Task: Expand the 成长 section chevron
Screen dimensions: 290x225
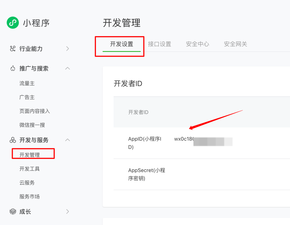Action: click(67, 212)
